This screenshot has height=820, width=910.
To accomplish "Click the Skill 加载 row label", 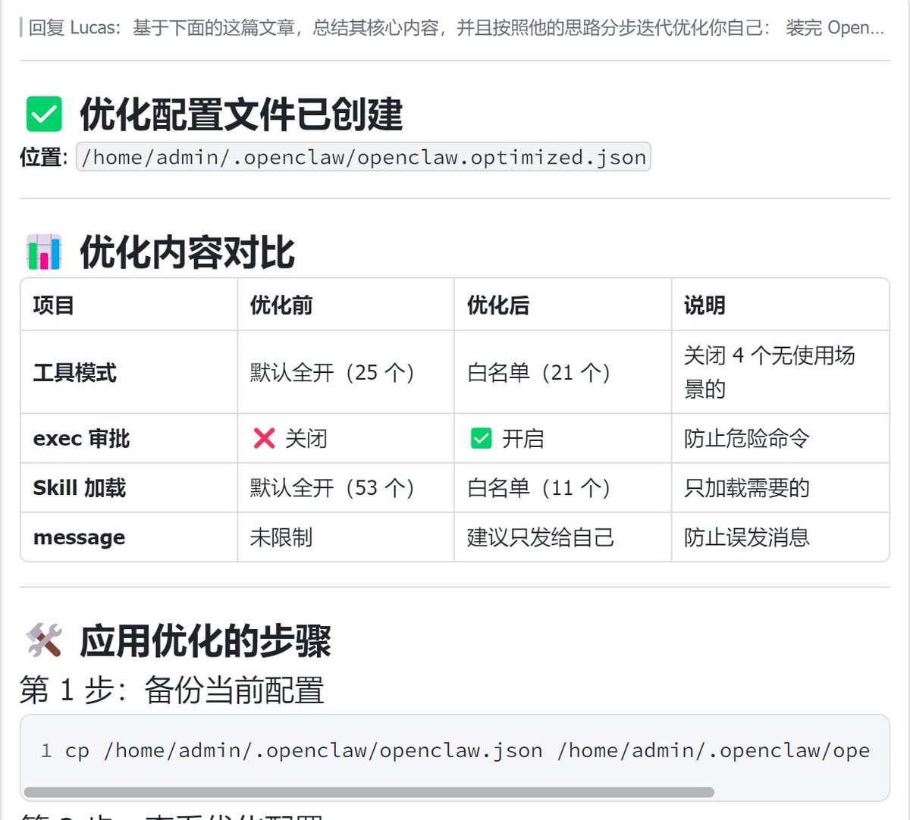I will (79, 487).
